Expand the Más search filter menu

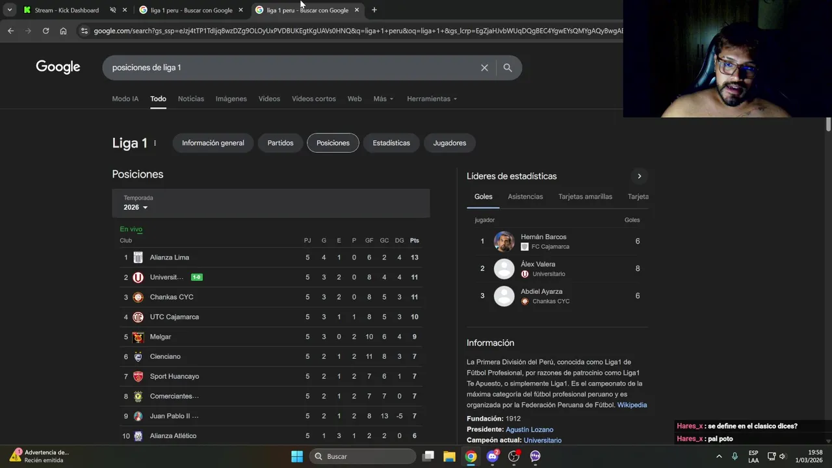(383, 99)
